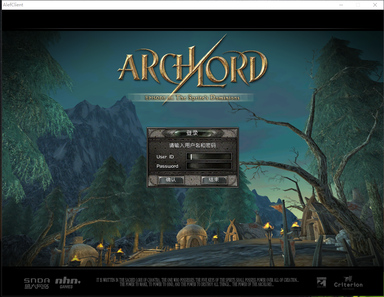Viewport: 384px width, 297px height.
Task: Click the Criterion Software logo
Action: point(347,282)
